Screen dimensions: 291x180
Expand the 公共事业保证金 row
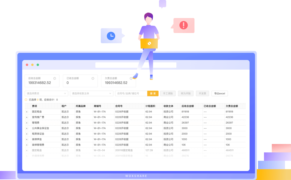point(26,128)
